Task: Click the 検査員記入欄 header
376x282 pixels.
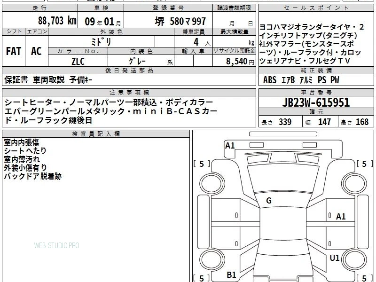Action: point(96,134)
